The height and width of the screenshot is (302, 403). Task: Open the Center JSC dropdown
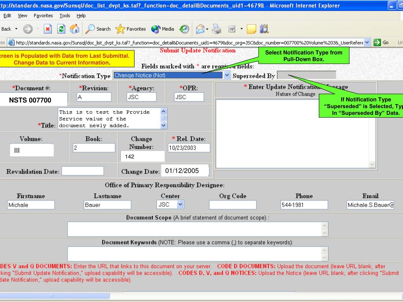[x=170, y=204]
